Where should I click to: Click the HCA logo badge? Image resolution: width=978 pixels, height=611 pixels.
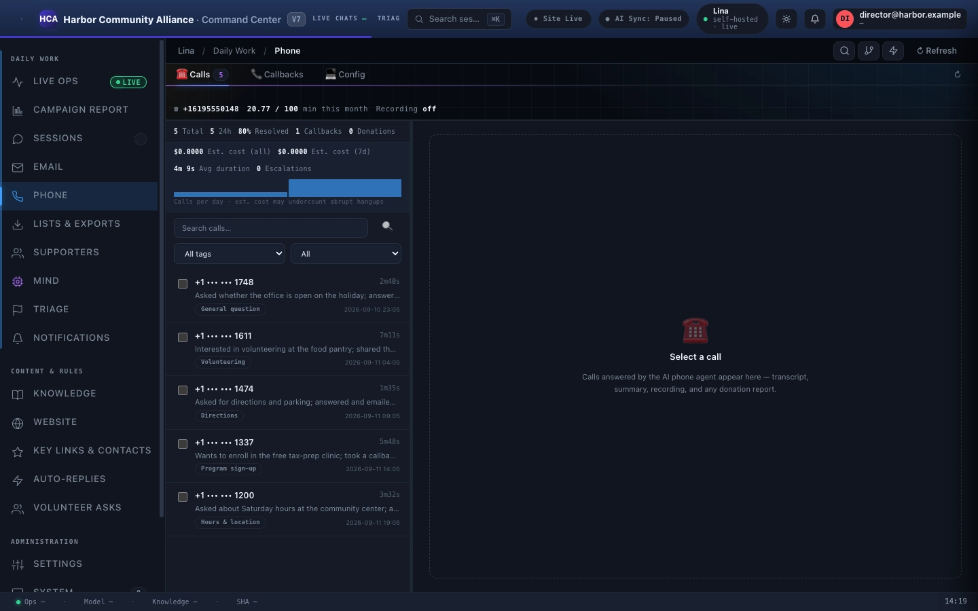[48, 19]
